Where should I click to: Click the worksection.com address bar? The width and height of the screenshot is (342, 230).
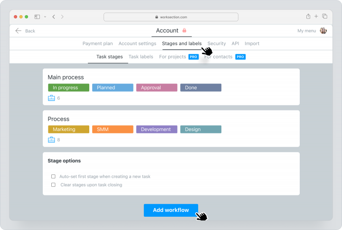tap(171, 17)
